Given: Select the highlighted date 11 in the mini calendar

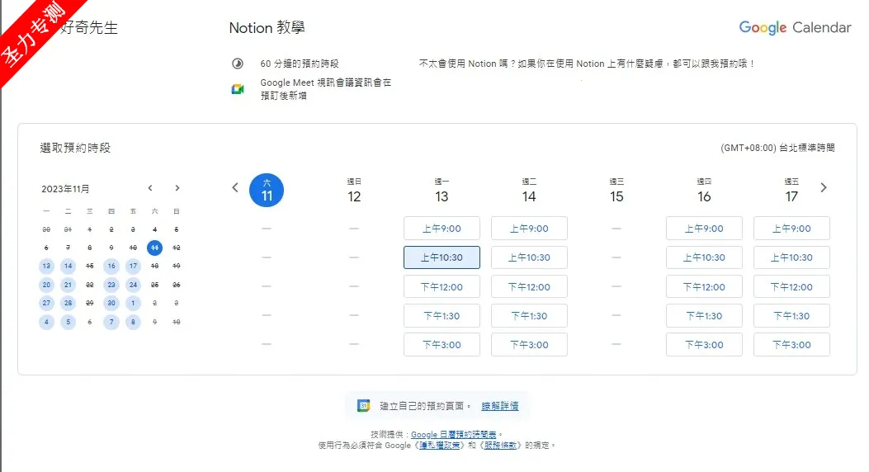Looking at the screenshot, I should click(154, 248).
